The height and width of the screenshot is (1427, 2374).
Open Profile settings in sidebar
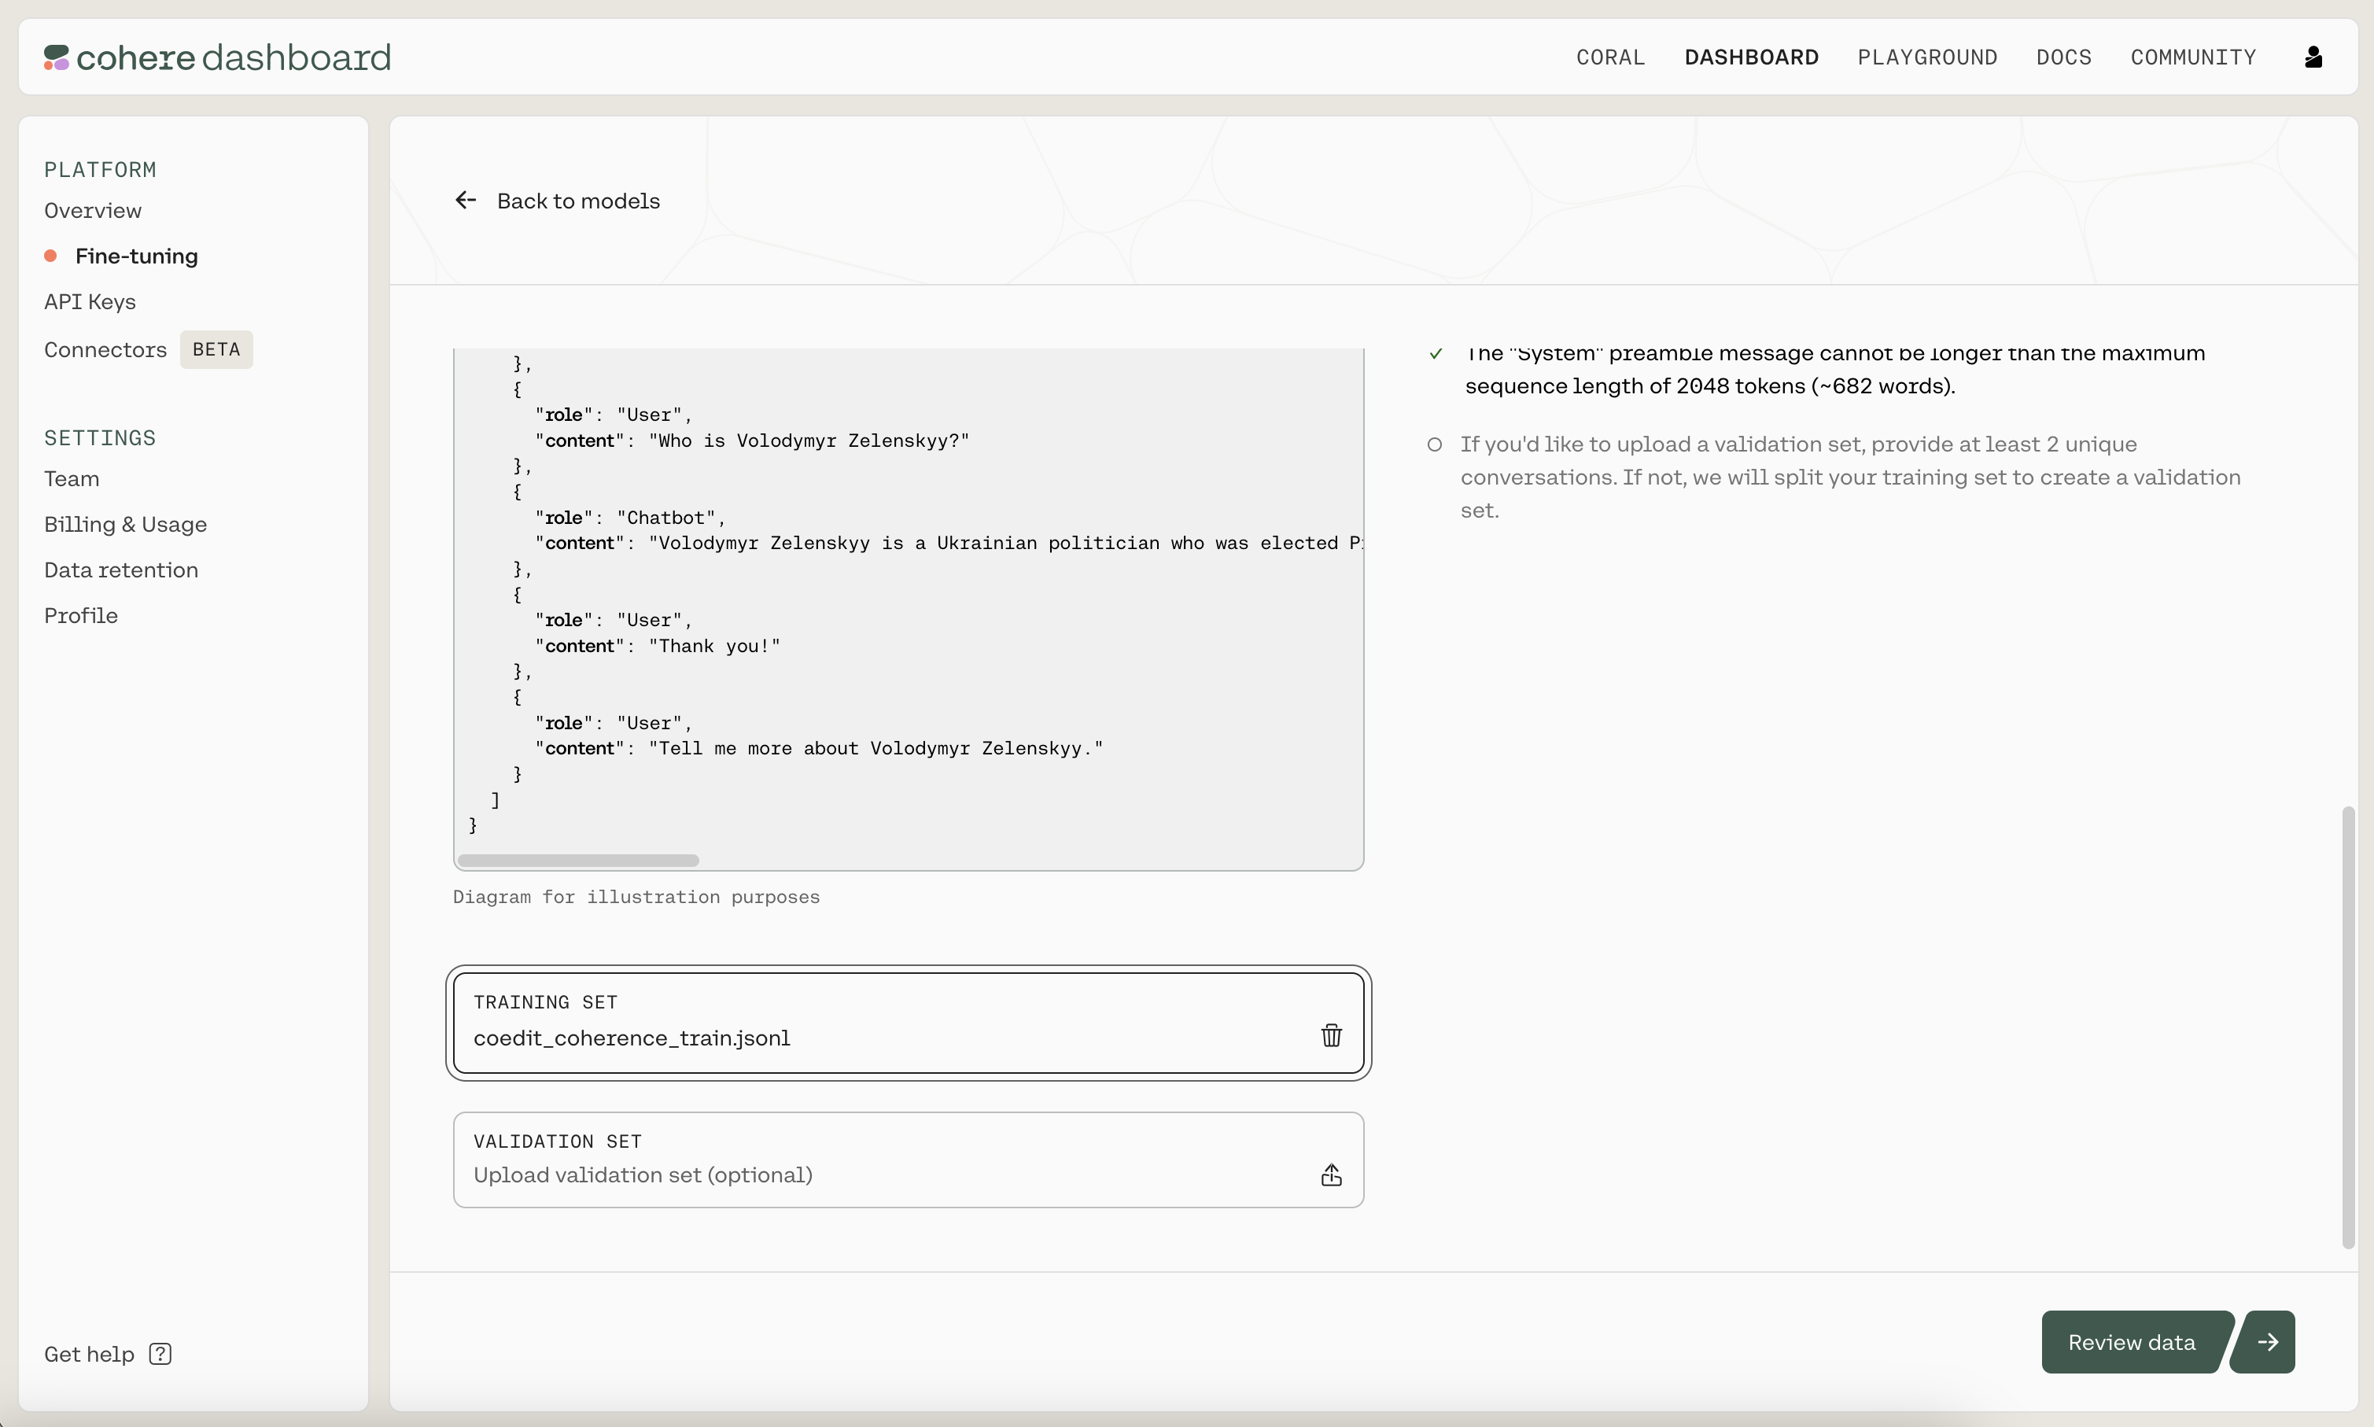pos(81,615)
